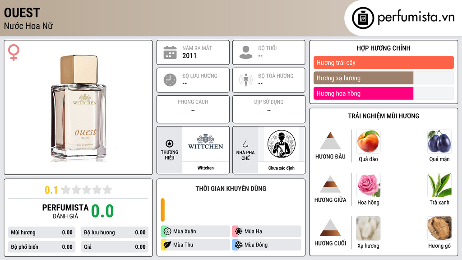Click the Hương trái cây accord bar

(x=383, y=62)
